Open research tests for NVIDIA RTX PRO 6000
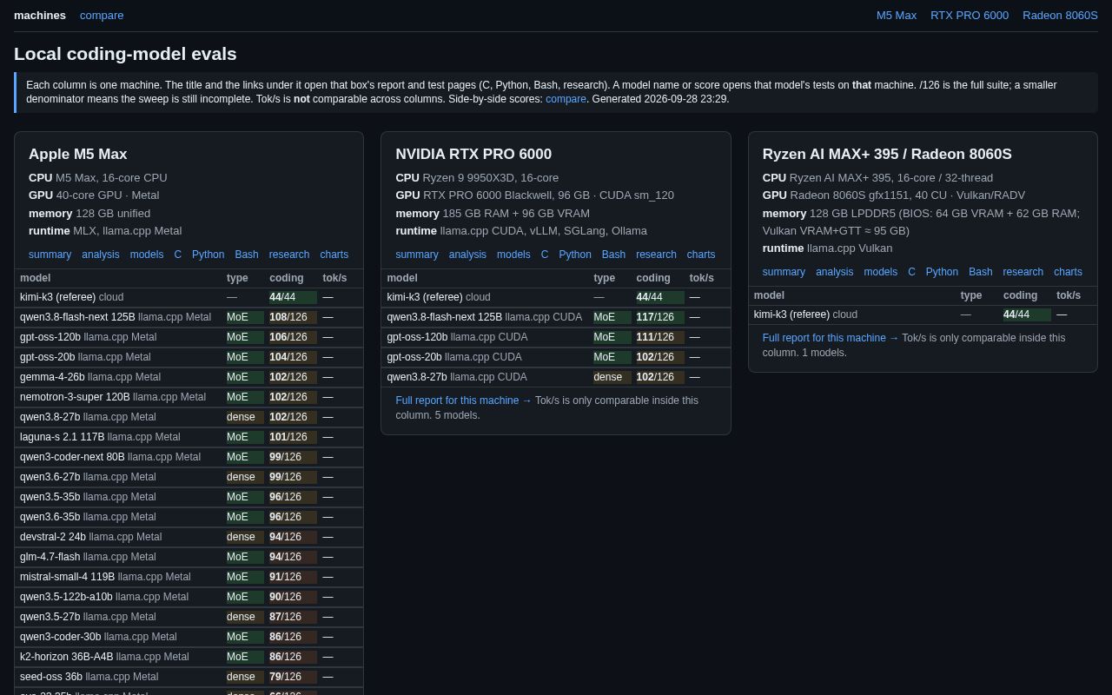 point(656,255)
